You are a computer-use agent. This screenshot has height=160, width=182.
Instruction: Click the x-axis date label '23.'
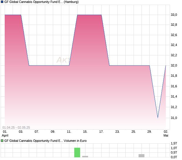(x=117, y=132)
